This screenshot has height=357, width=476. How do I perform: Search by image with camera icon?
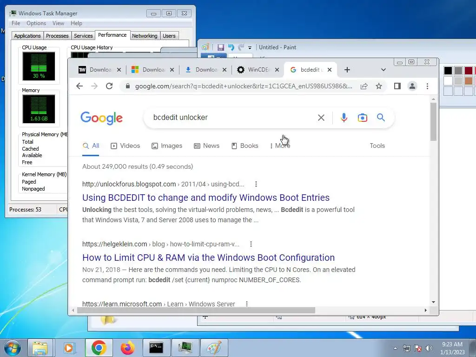[363, 118]
